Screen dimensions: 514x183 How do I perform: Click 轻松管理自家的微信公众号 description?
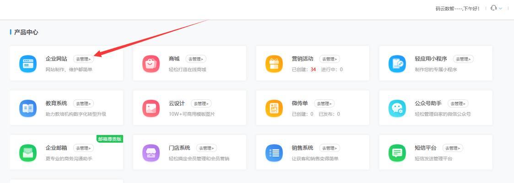(443, 114)
